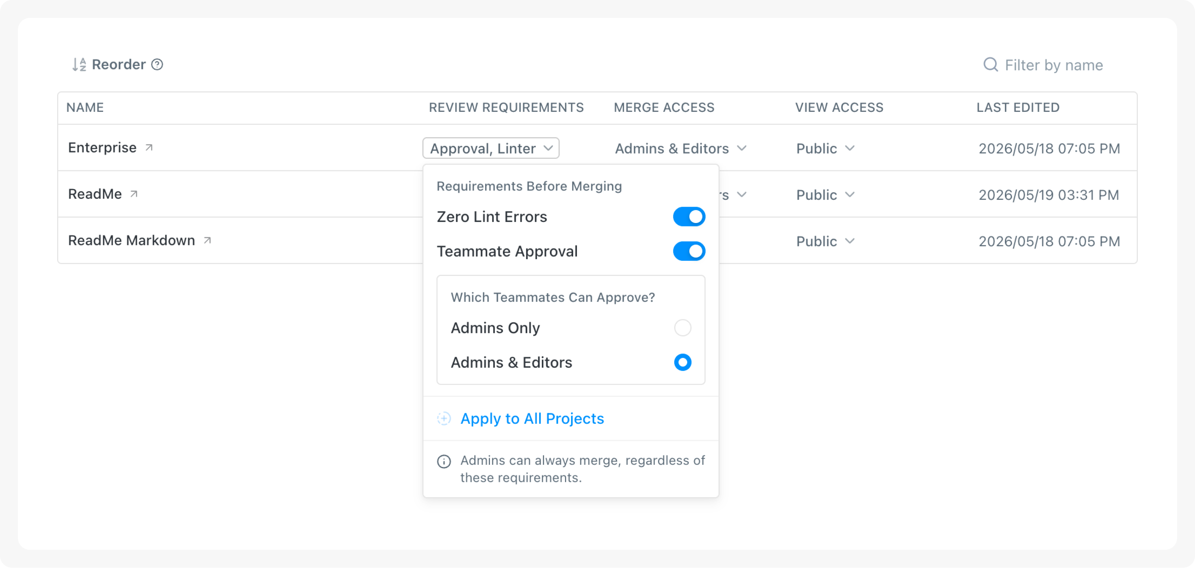This screenshot has width=1195, height=568.
Task: Disable the Zero Lint Errors toggle
Action: [689, 217]
